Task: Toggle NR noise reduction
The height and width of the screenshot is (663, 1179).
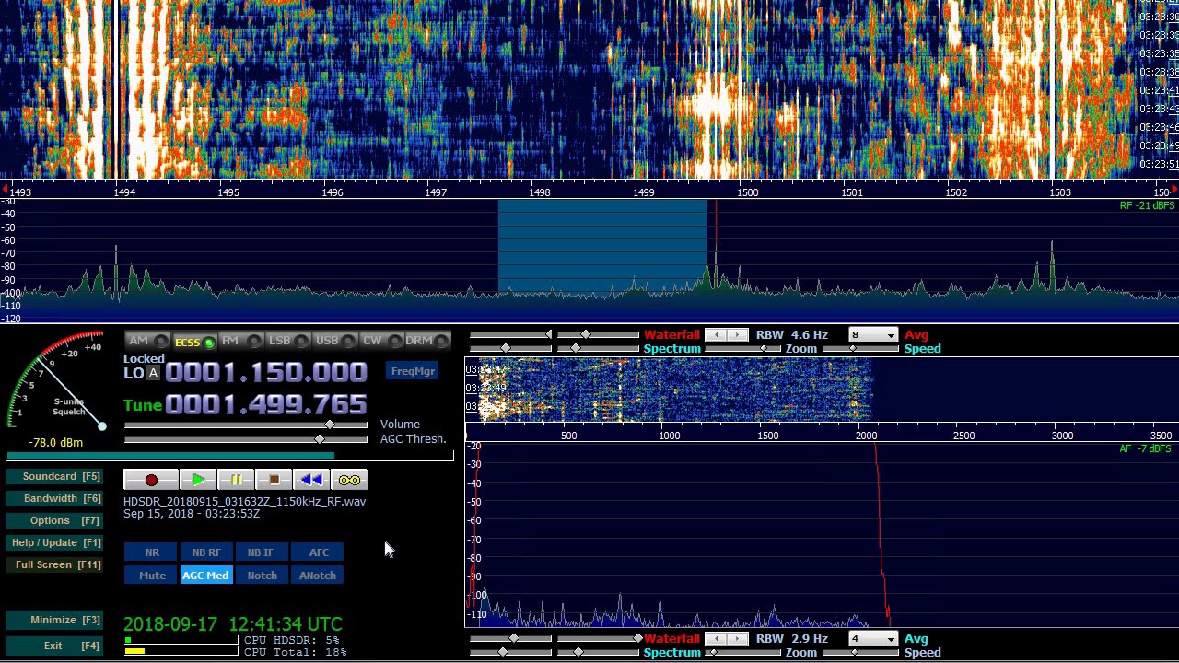Action: click(152, 552)
